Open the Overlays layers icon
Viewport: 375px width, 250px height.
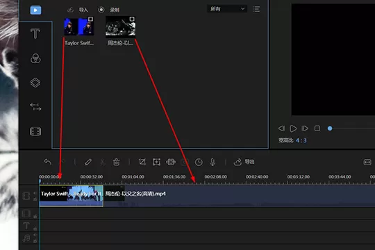[x=35, y=83]
